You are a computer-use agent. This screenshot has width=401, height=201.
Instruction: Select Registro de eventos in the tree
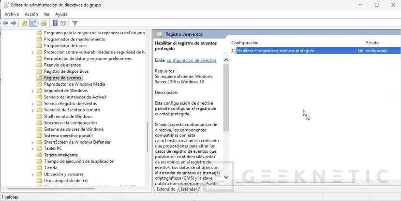tap(63, 78)
